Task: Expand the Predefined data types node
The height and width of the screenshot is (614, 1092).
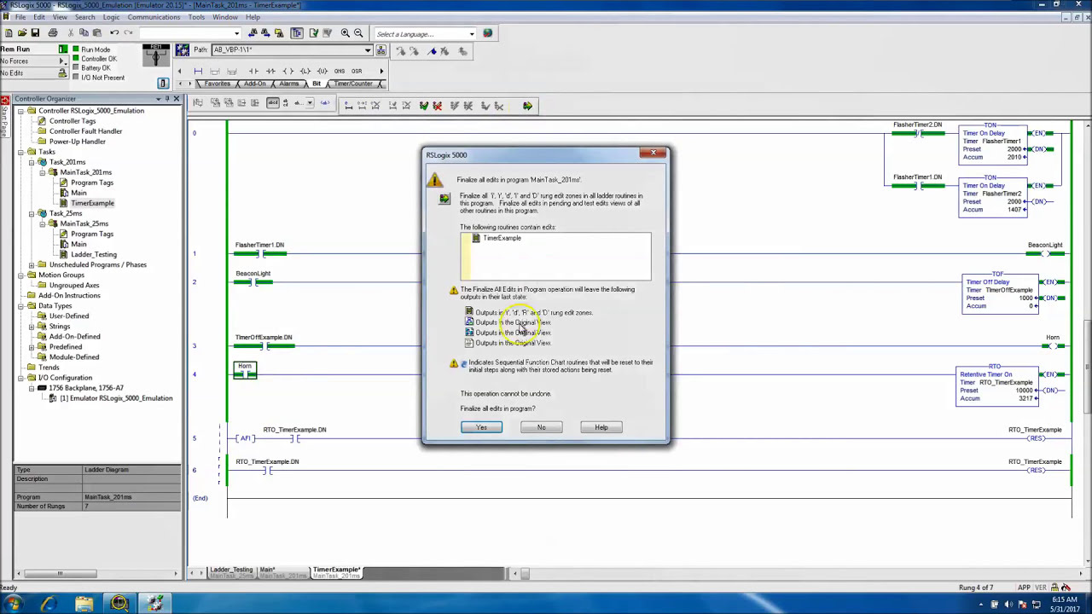Action: pyautogui.click(x=31, y=346)
